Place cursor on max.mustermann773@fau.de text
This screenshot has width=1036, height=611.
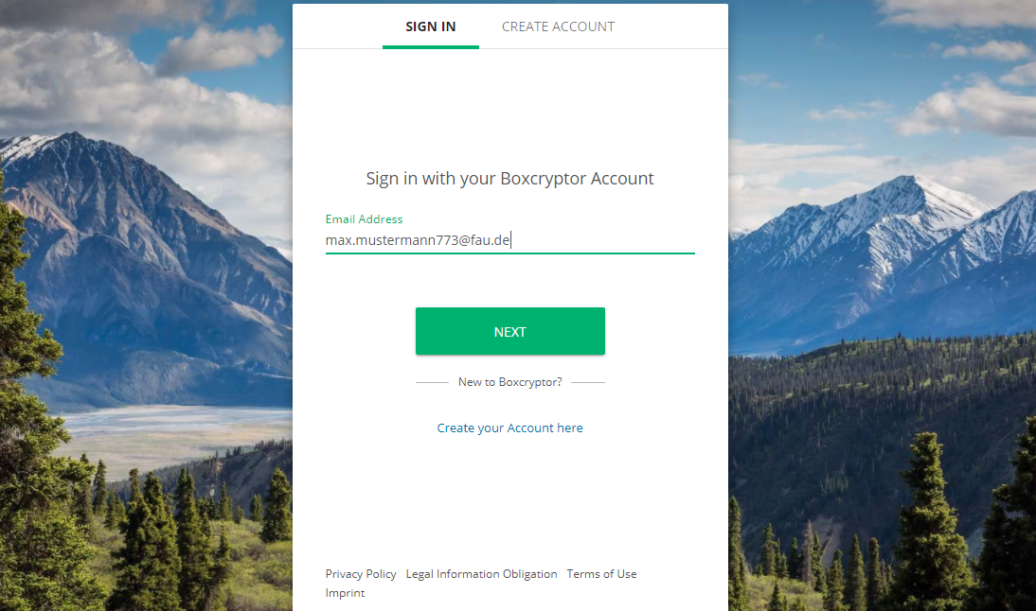418,240
